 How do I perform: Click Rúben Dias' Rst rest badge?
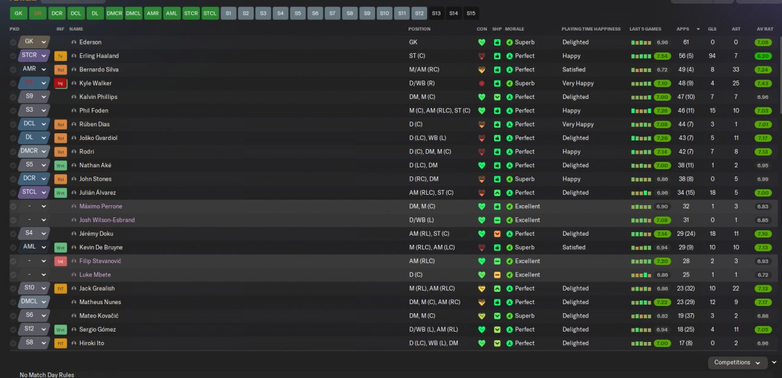[60, 125]
